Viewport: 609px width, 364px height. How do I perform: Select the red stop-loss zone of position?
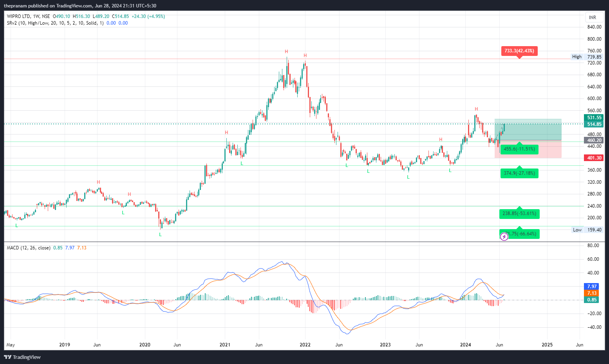528,149
